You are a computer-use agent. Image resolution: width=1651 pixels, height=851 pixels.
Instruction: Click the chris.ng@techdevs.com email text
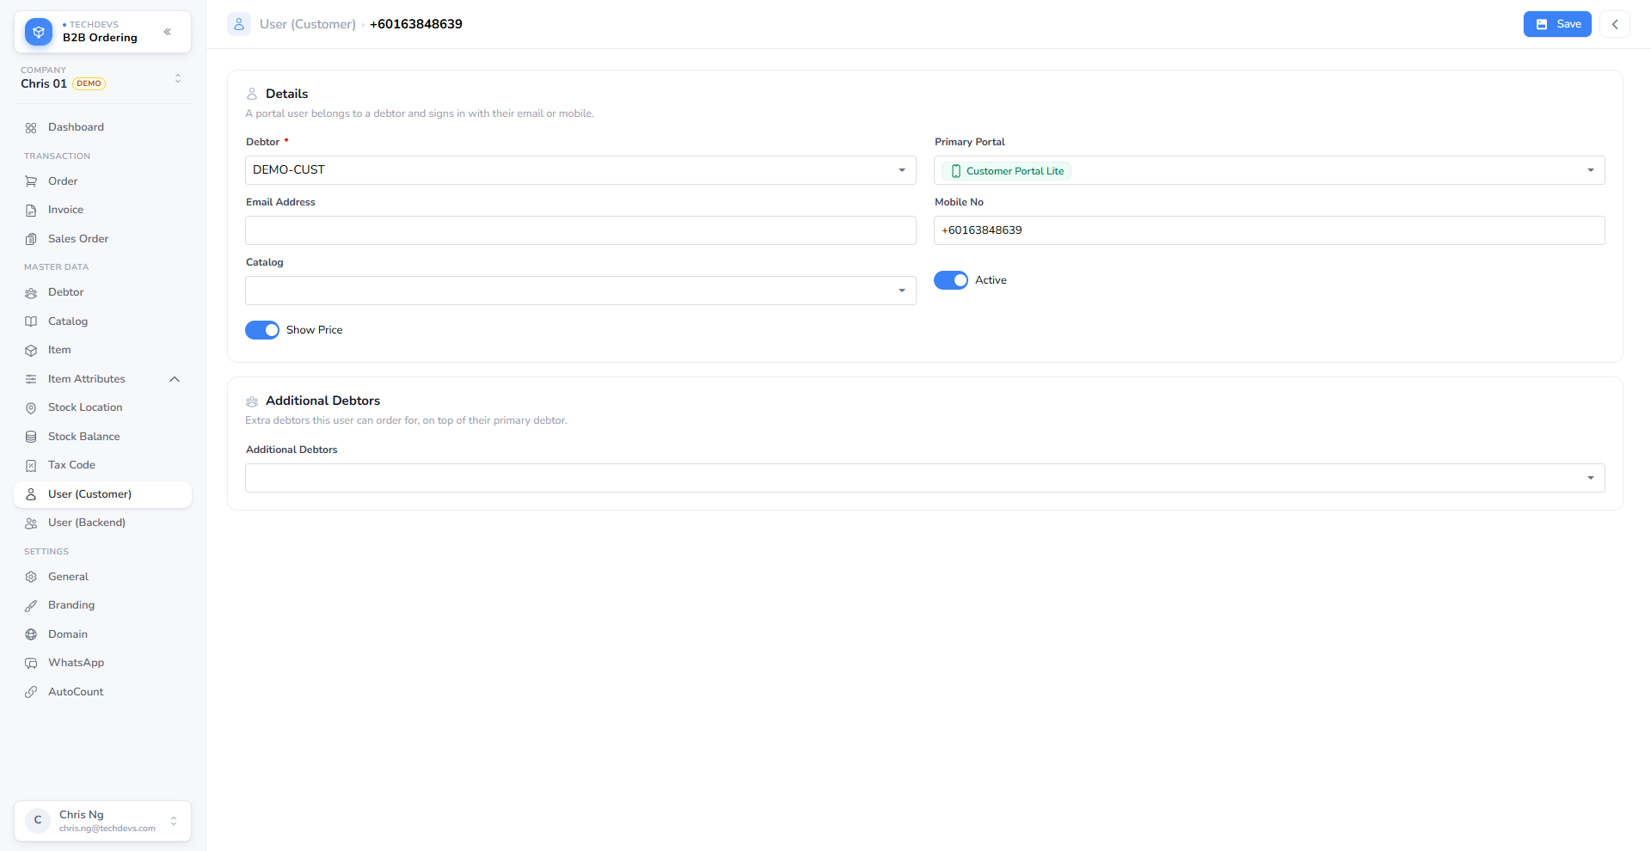pos(107,829)
